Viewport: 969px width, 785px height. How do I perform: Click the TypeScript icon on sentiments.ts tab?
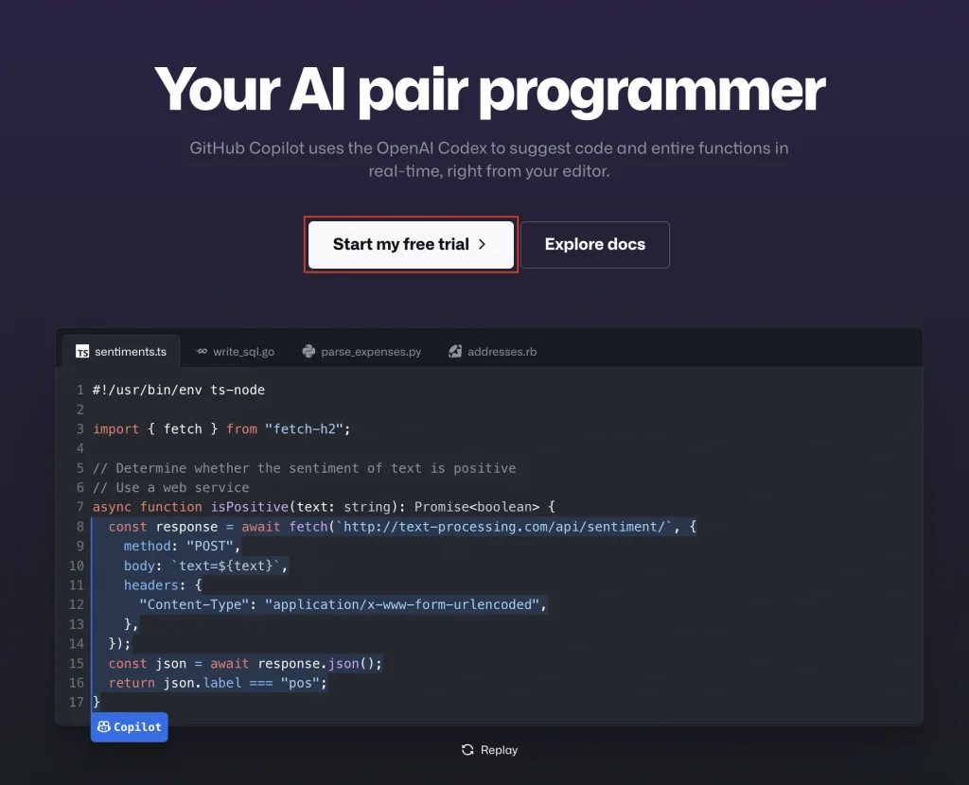point(82,352)
